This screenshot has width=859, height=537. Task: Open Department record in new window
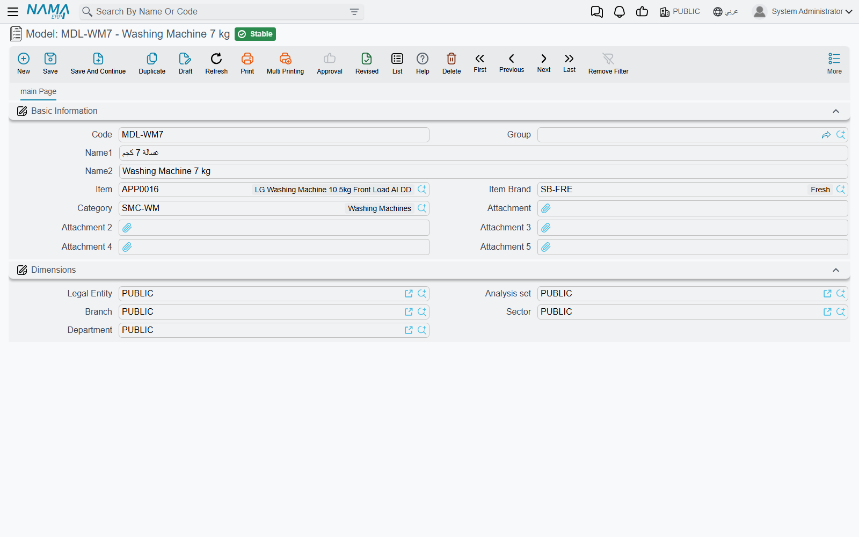[x=409, y=330]
